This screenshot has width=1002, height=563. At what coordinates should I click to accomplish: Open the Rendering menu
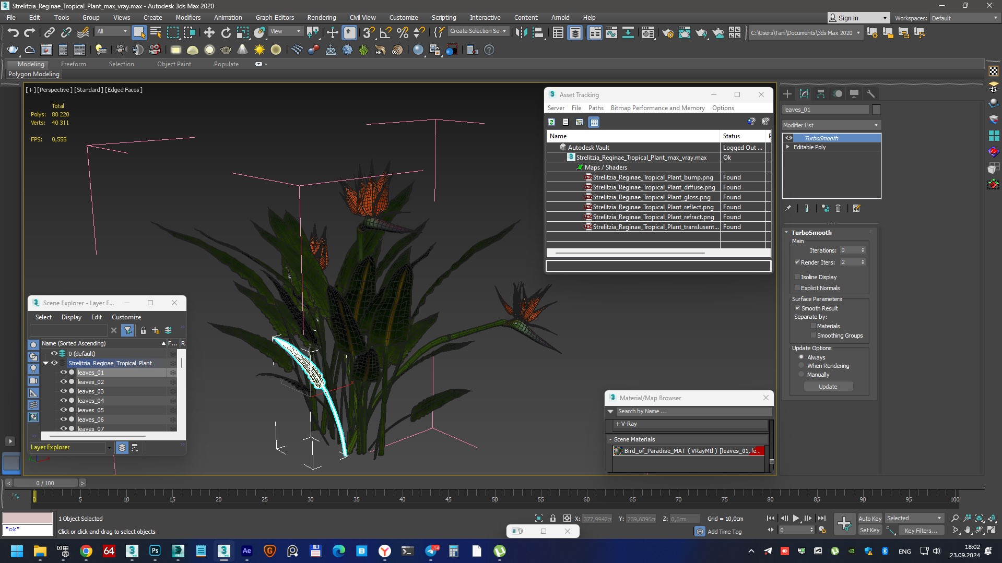click(322, 18)
